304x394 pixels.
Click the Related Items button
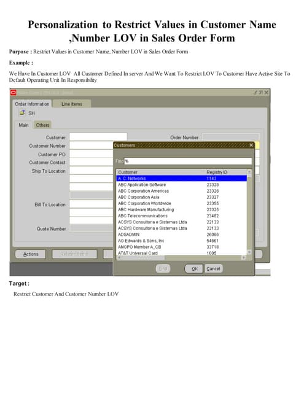[x=74, y=254]
